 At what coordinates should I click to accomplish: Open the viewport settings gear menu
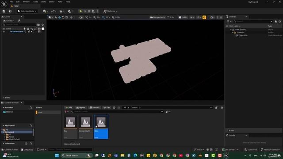(212, 18)
